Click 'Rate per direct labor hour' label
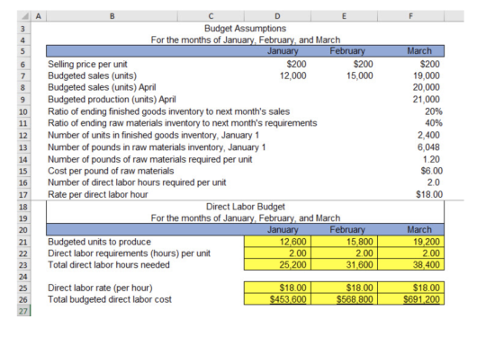 98,194
